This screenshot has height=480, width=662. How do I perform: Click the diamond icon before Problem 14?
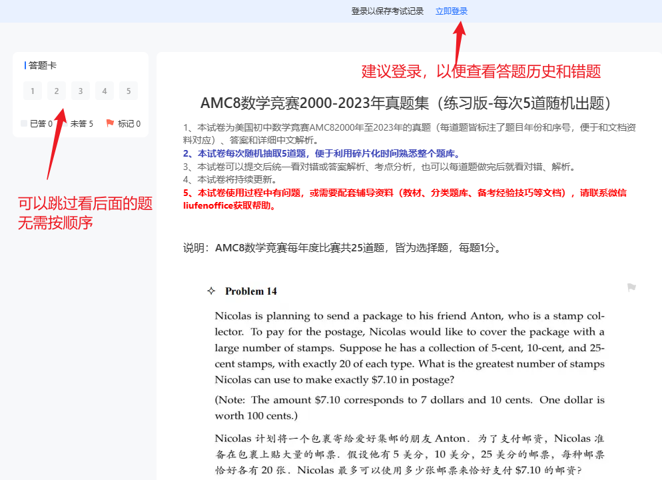[211, 291]
